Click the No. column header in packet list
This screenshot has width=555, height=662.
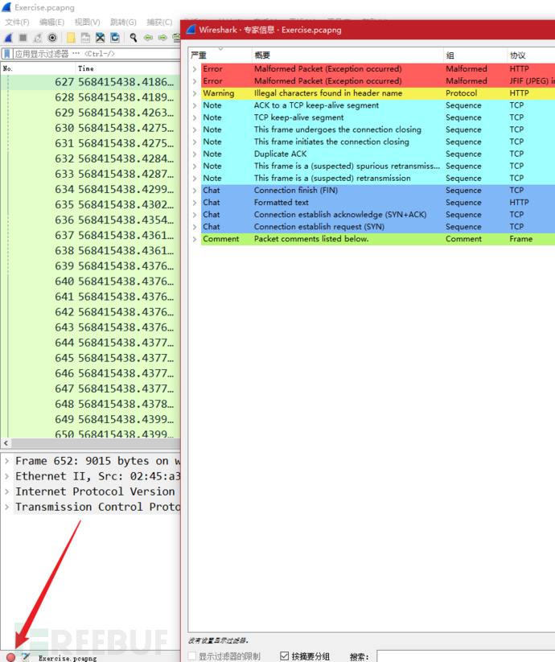coord(39,68)
